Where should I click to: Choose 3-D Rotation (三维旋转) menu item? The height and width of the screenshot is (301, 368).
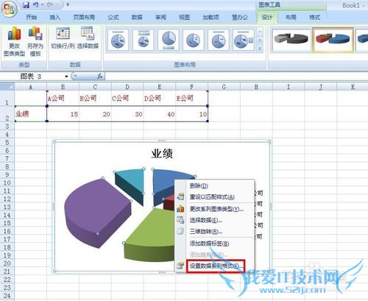(215, 231)
